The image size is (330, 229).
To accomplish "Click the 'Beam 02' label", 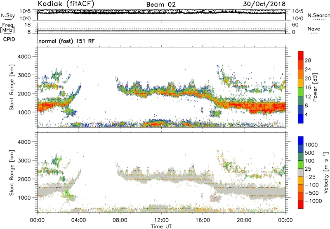I will point(161,5).
